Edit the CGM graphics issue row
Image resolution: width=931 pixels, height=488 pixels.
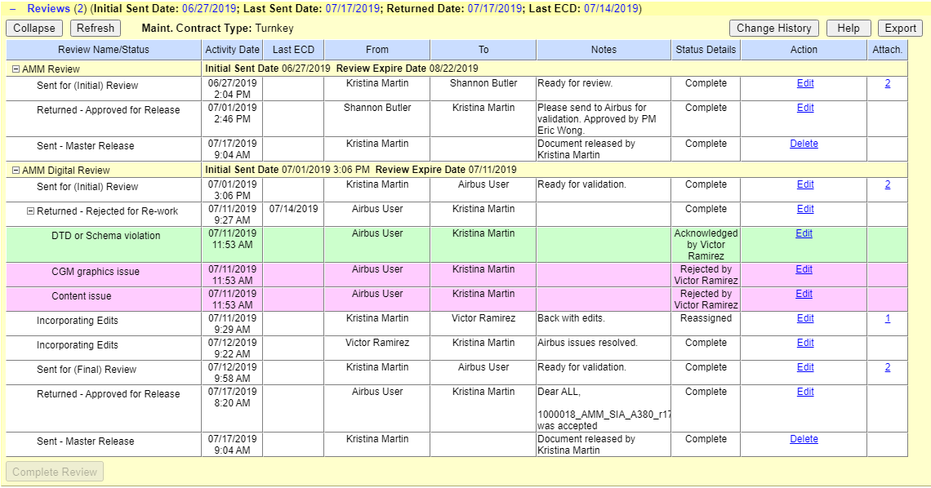tap(804, 270)
